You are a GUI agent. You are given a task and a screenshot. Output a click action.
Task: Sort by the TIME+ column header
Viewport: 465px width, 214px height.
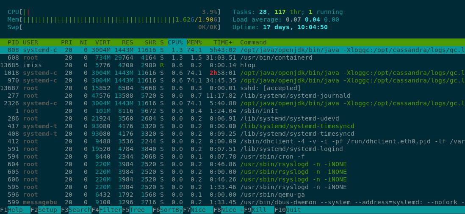click(223, 42)
